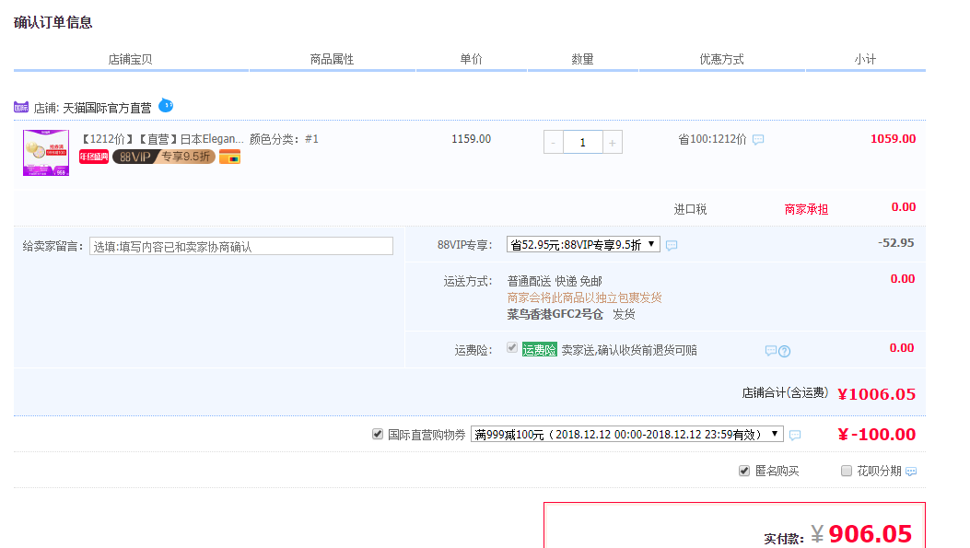Image resolution: width=970 pixels, height=548 pixels.
Task: Toggle the 匿名购买 checkbox
Action: tap(744, 471)
